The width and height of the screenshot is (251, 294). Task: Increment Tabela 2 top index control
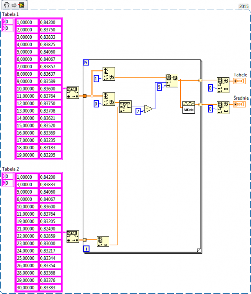tap(4, 174)
